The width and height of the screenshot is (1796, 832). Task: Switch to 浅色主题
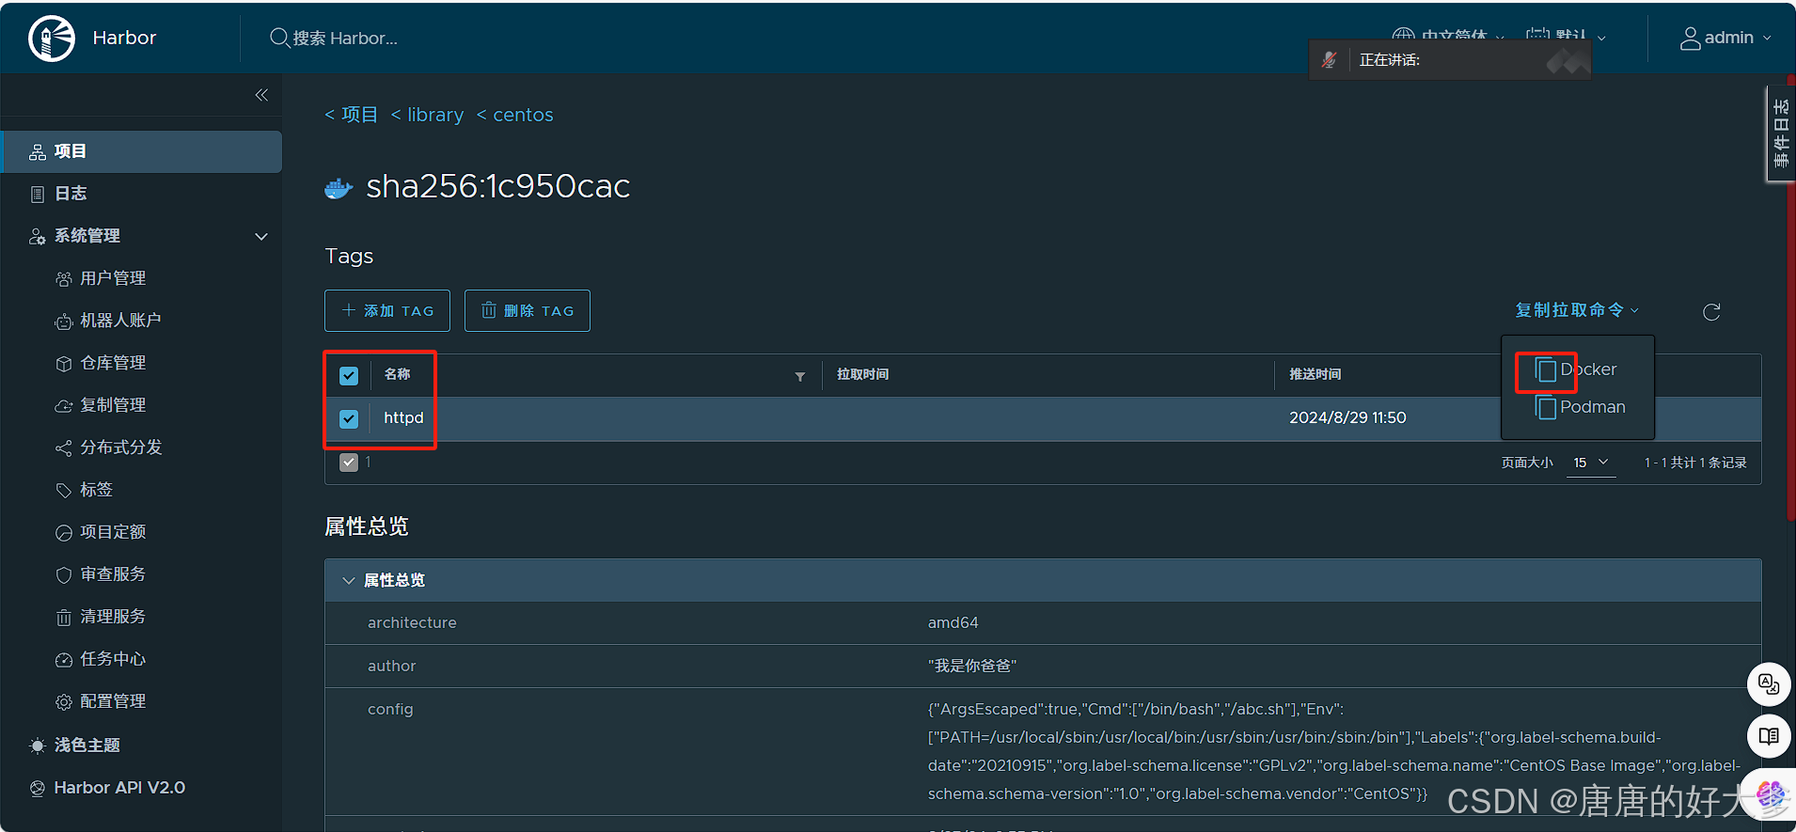[x=87, y=746]
